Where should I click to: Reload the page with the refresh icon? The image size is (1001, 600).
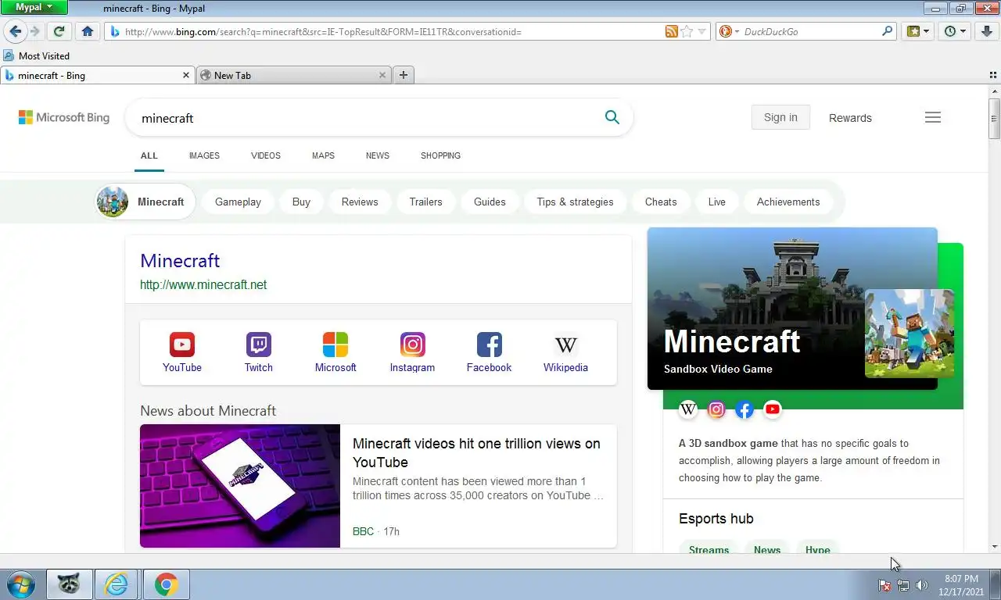point(59,31)
